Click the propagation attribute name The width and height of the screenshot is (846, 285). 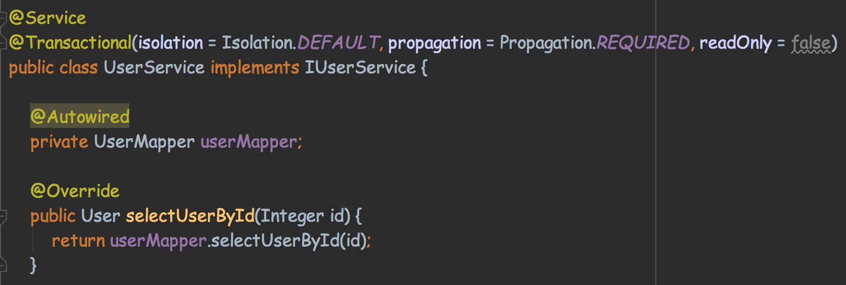434,43
